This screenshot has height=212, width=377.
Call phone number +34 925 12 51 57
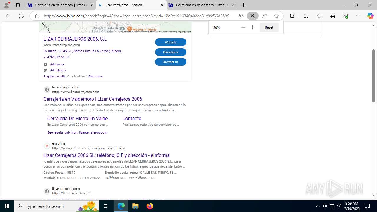(x=56, y=57)
